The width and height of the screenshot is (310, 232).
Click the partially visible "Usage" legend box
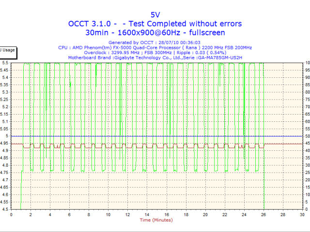(x=8, y=53)
